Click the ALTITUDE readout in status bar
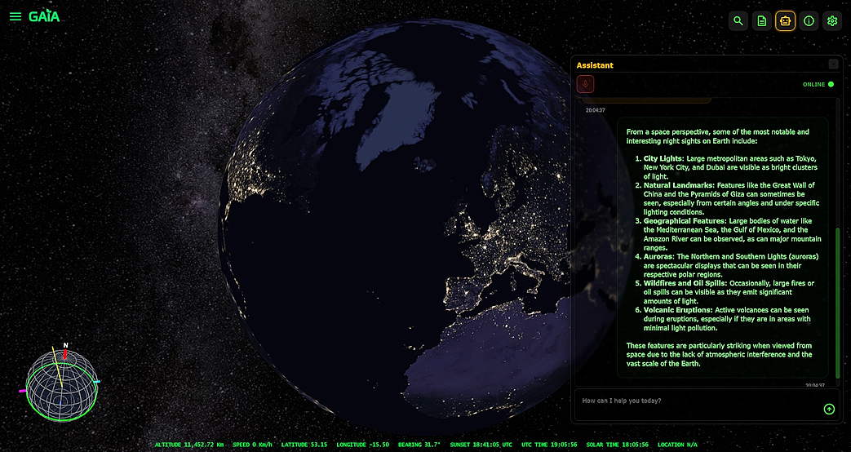This screenshot has width=851, height=452. pyautogui.click(x=189, y=445)
